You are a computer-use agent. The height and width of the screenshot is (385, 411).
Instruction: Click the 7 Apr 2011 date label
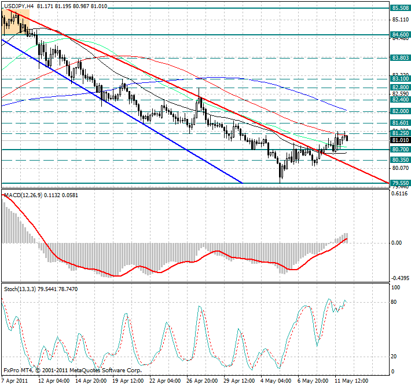click(x=14, y=381)
